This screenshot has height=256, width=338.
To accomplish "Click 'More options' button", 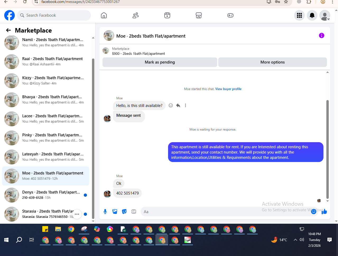I will (x=272, y=62).
